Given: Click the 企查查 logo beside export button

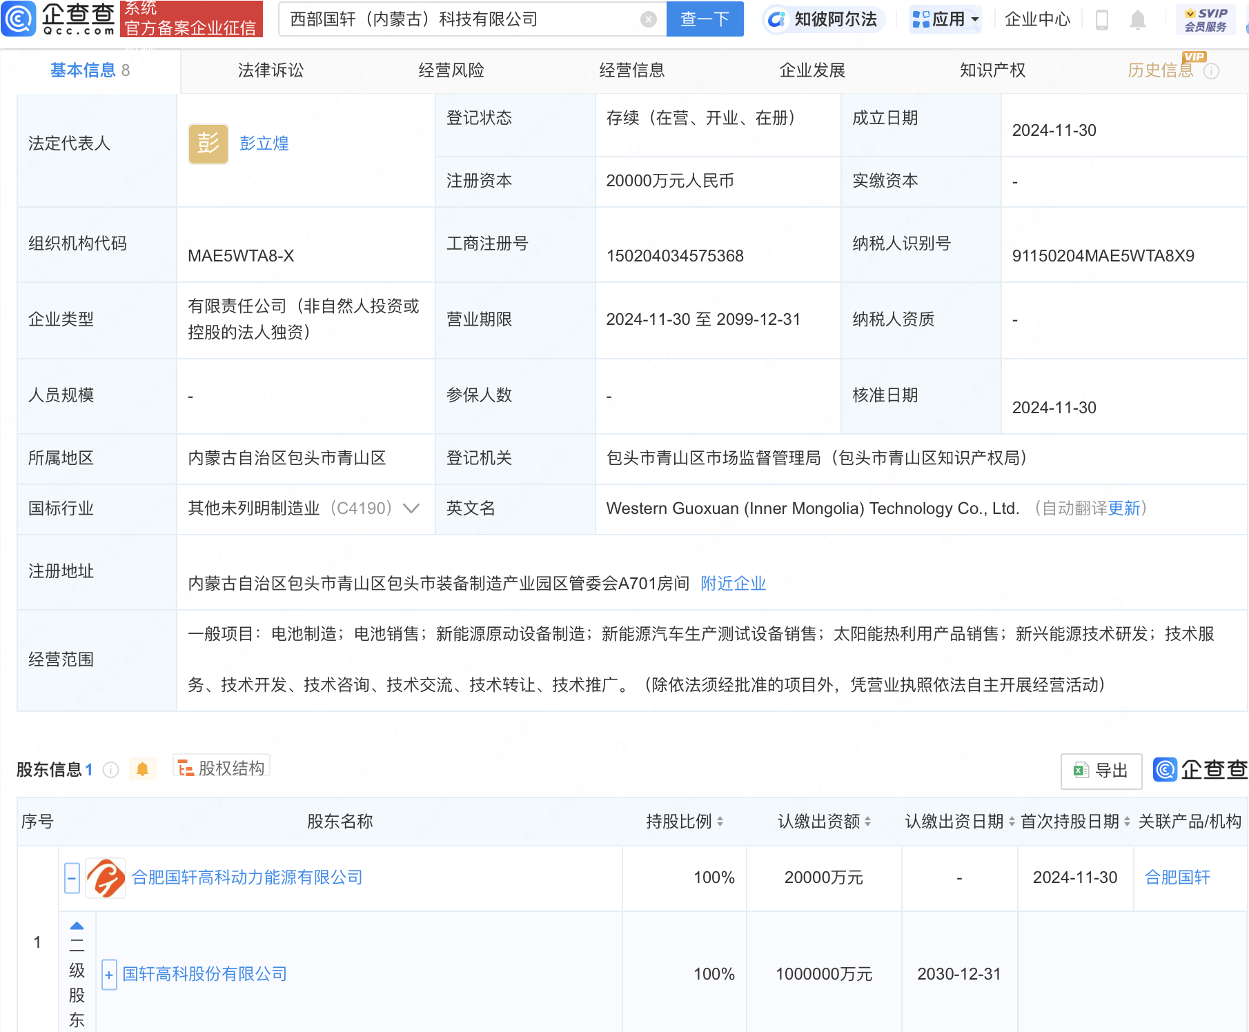Looking at the screenshot, I should pos(1200,770).
